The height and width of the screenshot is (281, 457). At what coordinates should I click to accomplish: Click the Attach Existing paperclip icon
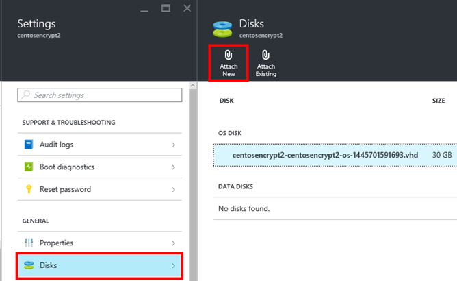265,55
